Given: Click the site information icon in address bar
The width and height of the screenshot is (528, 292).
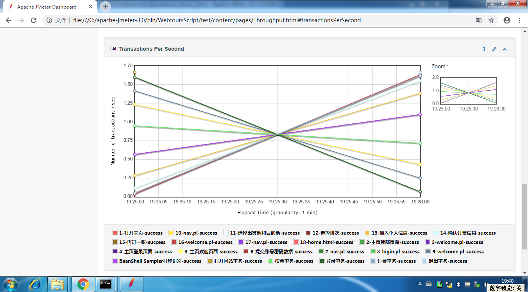Looking at the screenshot, I should (49, 20).
